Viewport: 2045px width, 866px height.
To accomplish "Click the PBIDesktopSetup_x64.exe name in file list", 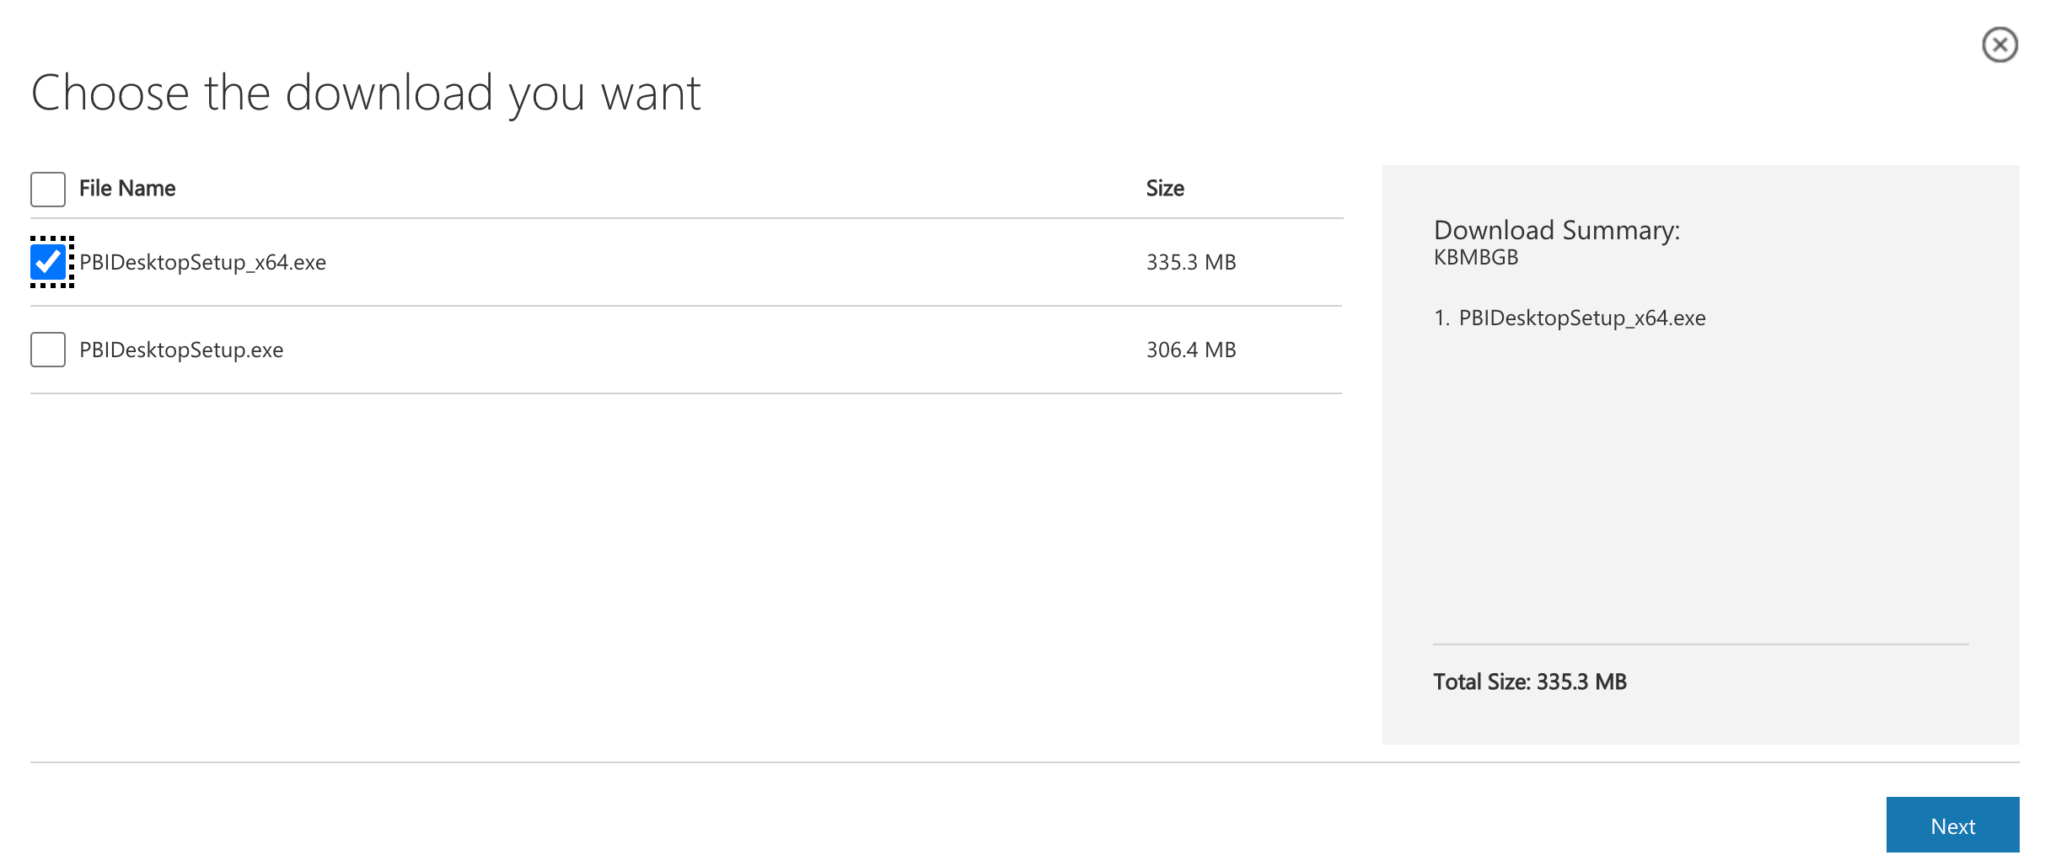I will (x=203, y=263).
